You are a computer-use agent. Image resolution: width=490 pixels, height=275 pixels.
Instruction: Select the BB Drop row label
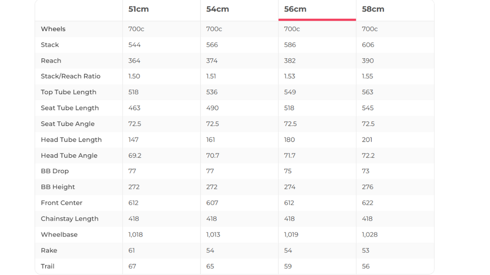pyautogui.click(x=54, y=171)
